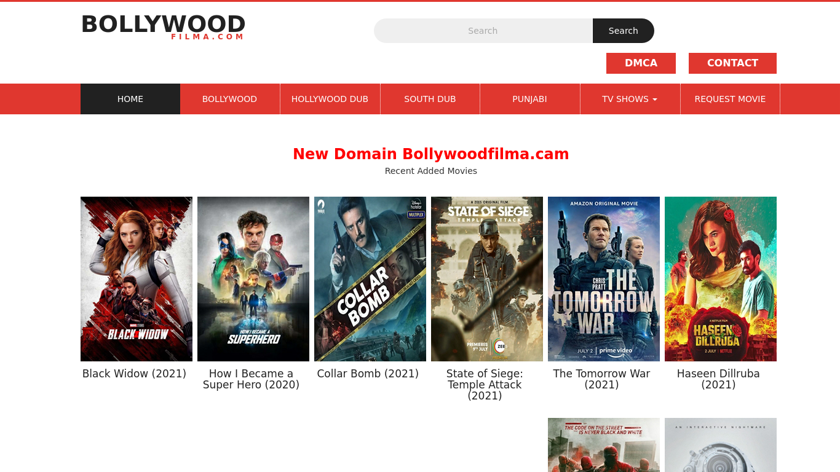
Task: Click the Haseen Dillruba (2021) title link
Action: click(x=718, y=379)
